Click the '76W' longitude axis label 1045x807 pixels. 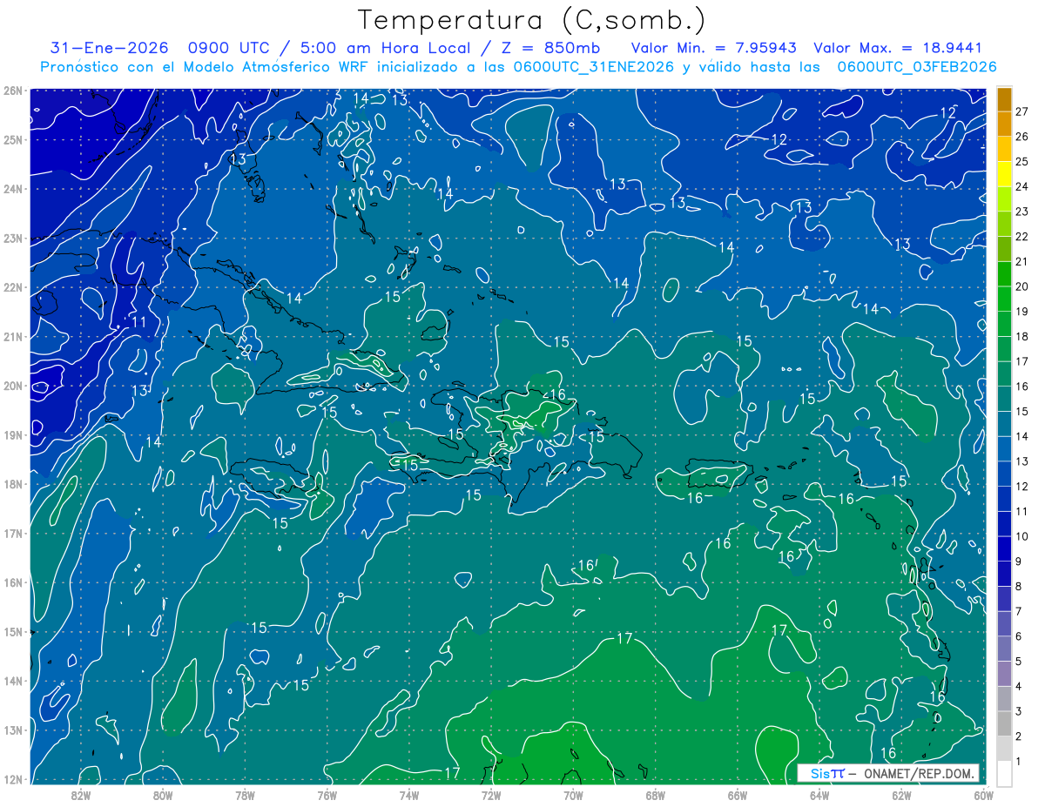(327, 795)
